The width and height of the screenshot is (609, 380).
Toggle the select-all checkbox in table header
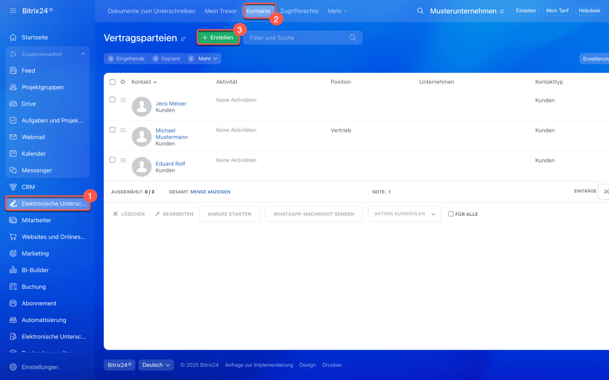pyautogui.click(x=112, y=82)
